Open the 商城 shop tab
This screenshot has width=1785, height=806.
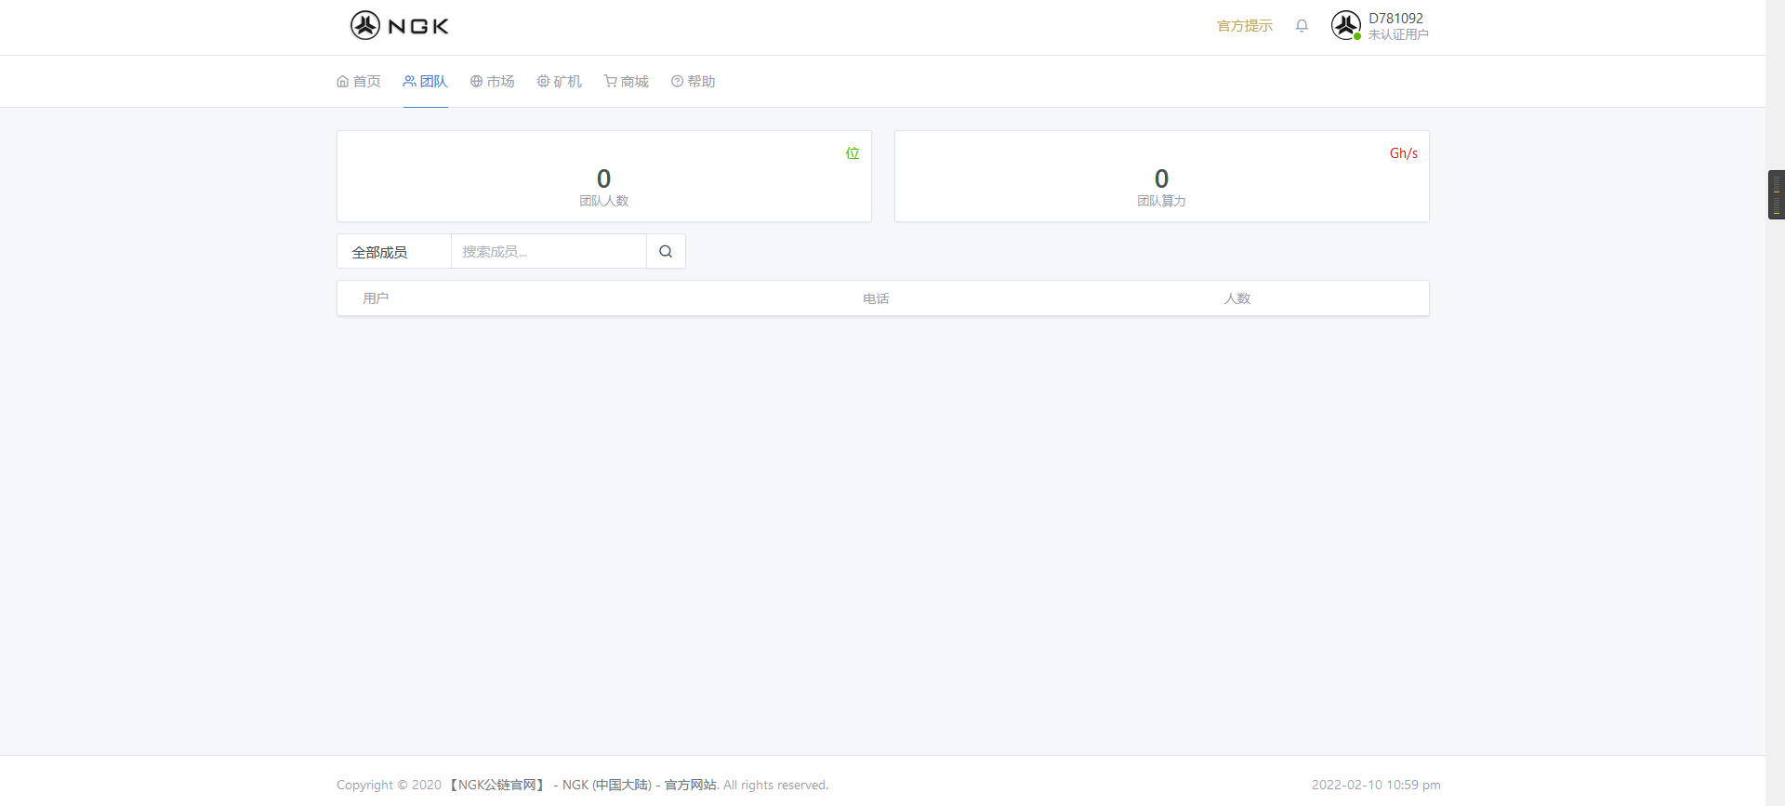[x=627, y=82]
